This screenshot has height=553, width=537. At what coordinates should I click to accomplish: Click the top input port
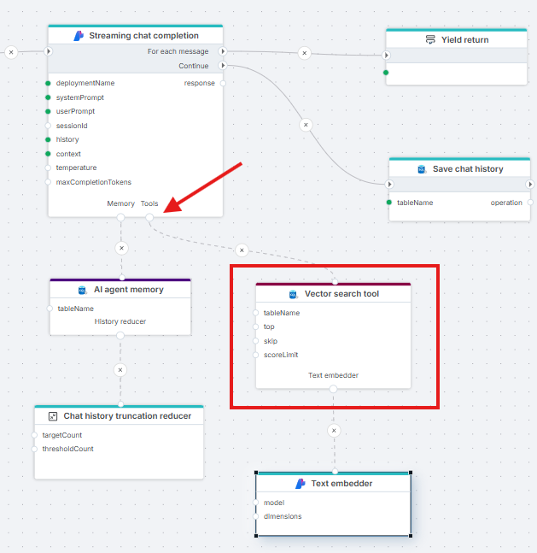pyautogui.click(x=256, y=327)
